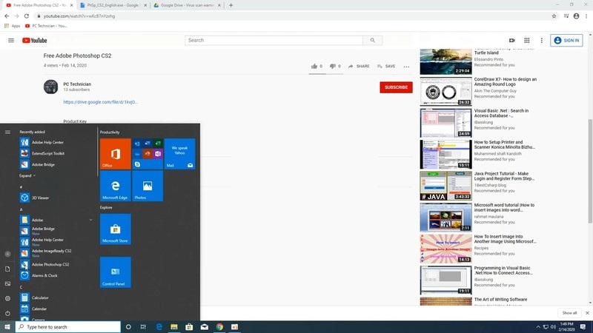Click the Microsoft Store tile
The width and height of the screenshot is (593, 333).
point(115,229)
